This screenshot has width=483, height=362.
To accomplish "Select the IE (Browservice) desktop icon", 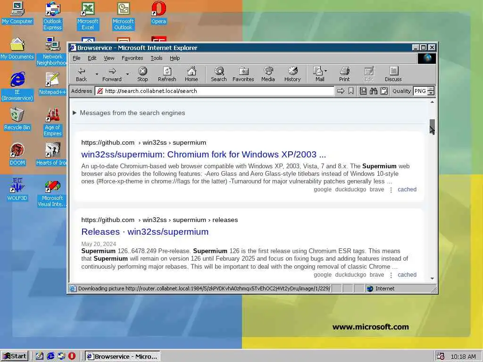I will click(17, 87).
